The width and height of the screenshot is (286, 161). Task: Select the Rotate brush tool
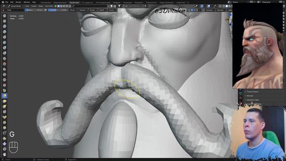click(4, 128)
